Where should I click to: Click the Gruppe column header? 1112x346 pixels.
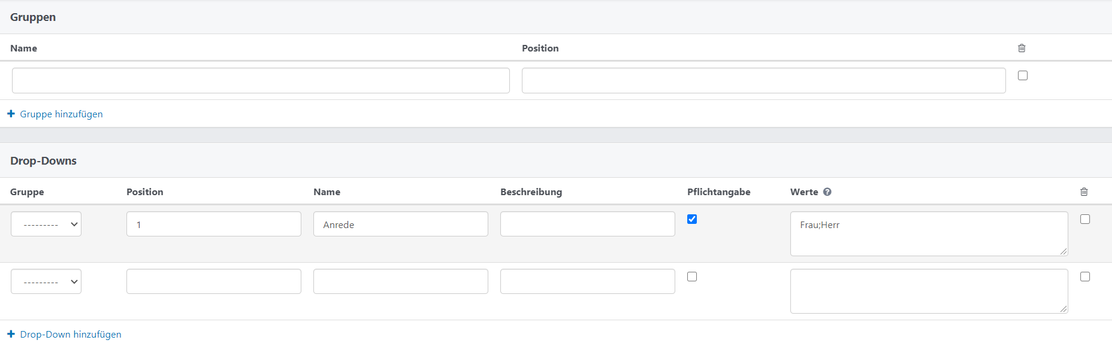27,192
